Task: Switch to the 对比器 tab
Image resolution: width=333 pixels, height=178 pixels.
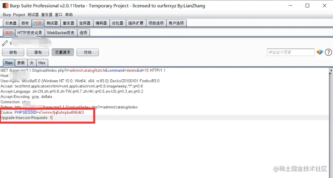Action: pyautogui.click(x=117, y=23)
